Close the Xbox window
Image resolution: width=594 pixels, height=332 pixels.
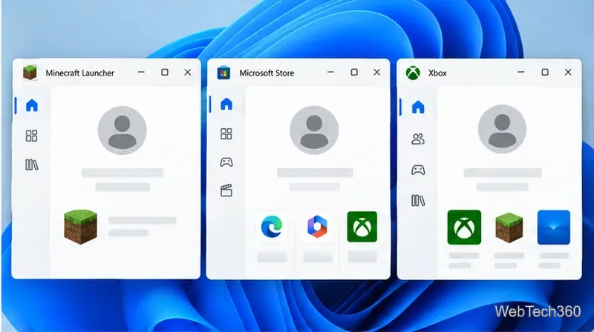568,72
